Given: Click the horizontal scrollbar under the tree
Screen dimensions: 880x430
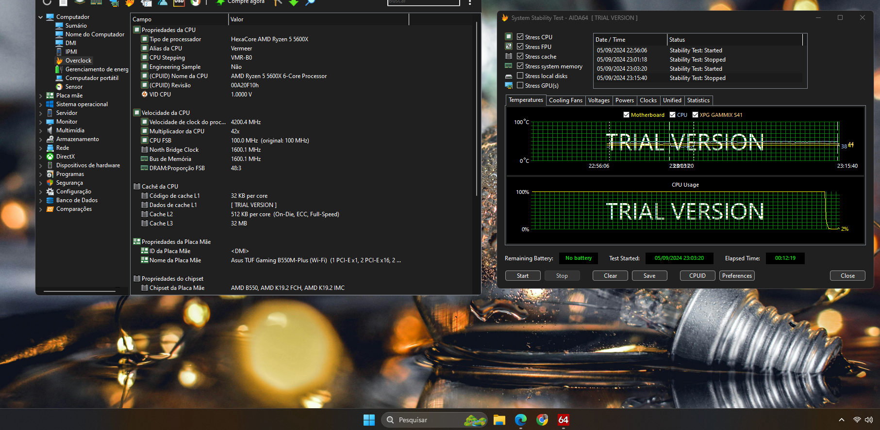Looking at the screenshot, I should (80, 291).
